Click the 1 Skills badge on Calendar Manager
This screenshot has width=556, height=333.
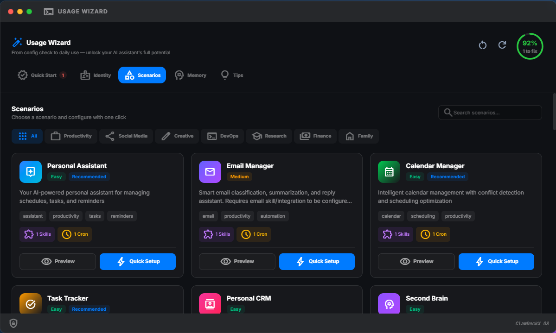click(396, 234)
